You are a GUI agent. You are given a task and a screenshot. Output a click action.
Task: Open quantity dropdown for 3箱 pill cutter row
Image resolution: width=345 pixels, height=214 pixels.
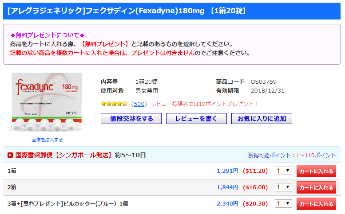pyautogui.click(x=283, y=204)
